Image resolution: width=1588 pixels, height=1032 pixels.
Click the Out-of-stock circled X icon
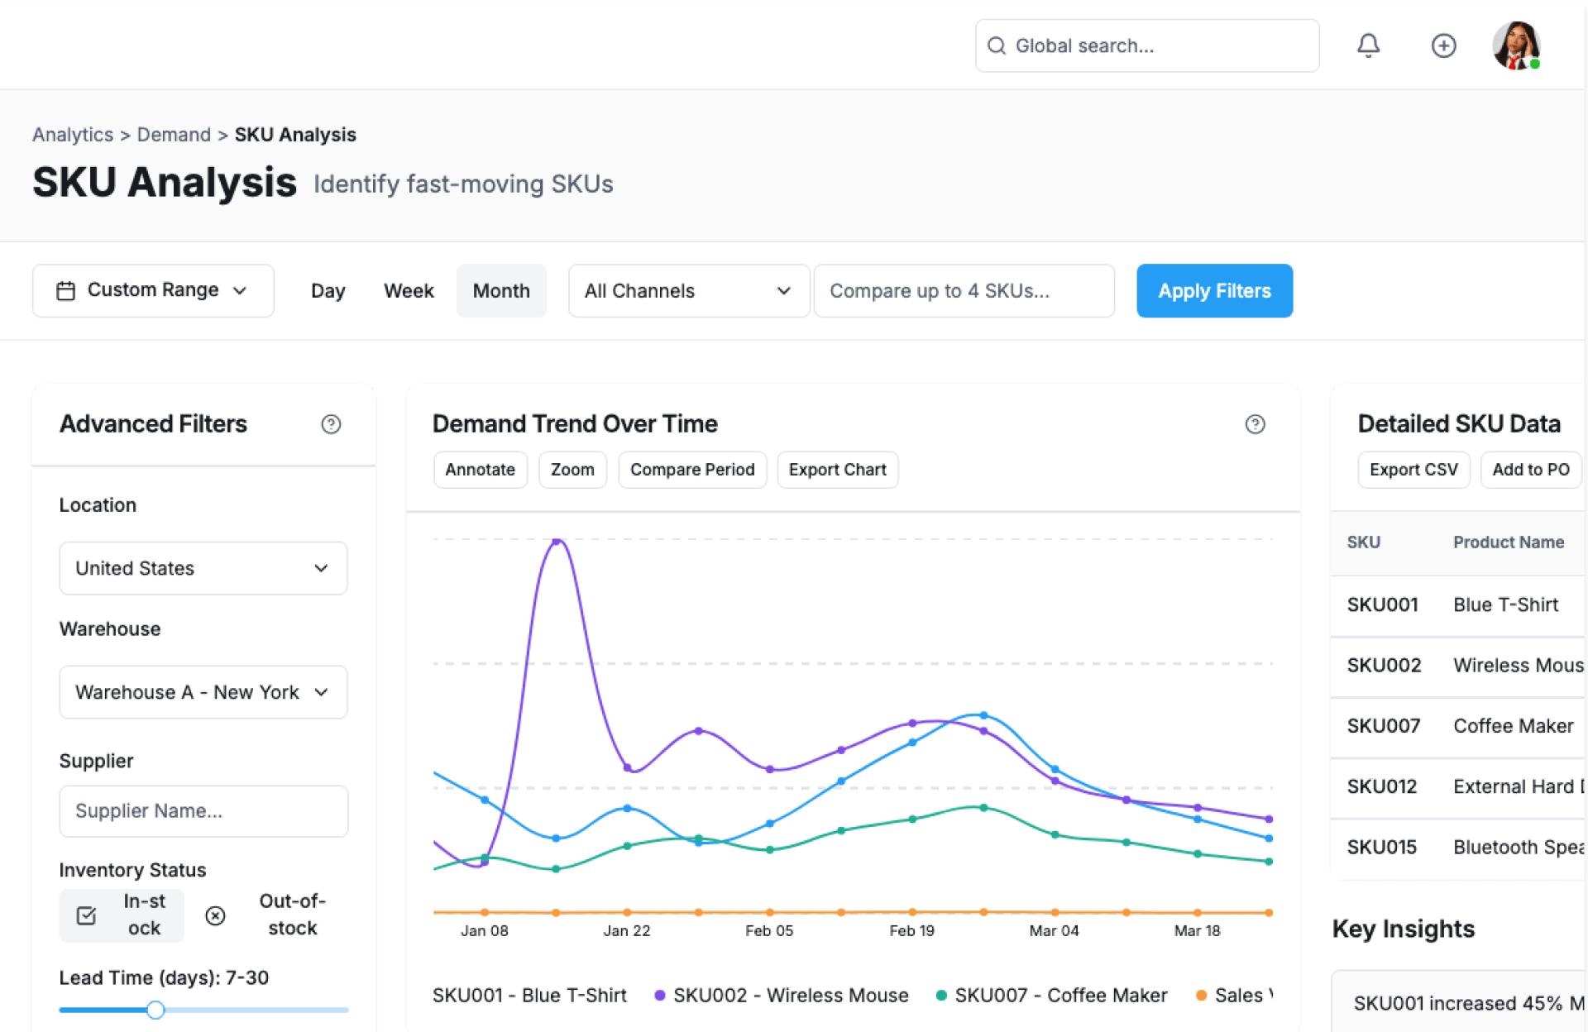click(215, 915)
